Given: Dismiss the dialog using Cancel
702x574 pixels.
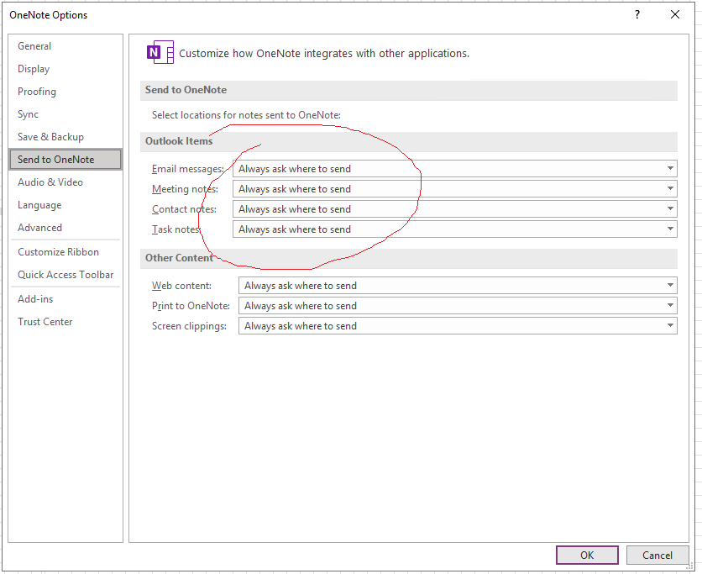Looking at the screenshot, I should pyautogui.click(x=657, y=555).
